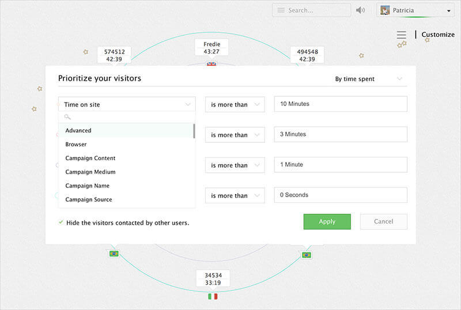461x310 pixels.
Task: Click the speaker sound icon
Action: point(360,10)
